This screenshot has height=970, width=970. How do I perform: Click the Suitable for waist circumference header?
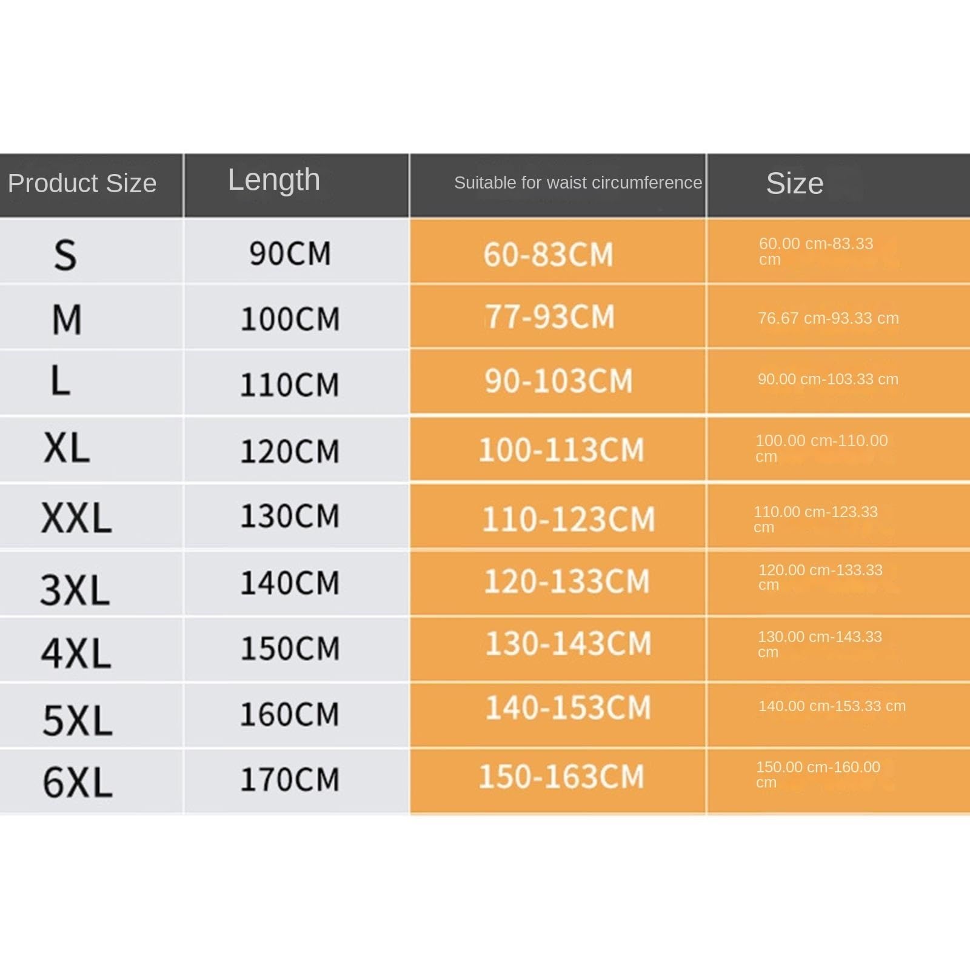578,182
